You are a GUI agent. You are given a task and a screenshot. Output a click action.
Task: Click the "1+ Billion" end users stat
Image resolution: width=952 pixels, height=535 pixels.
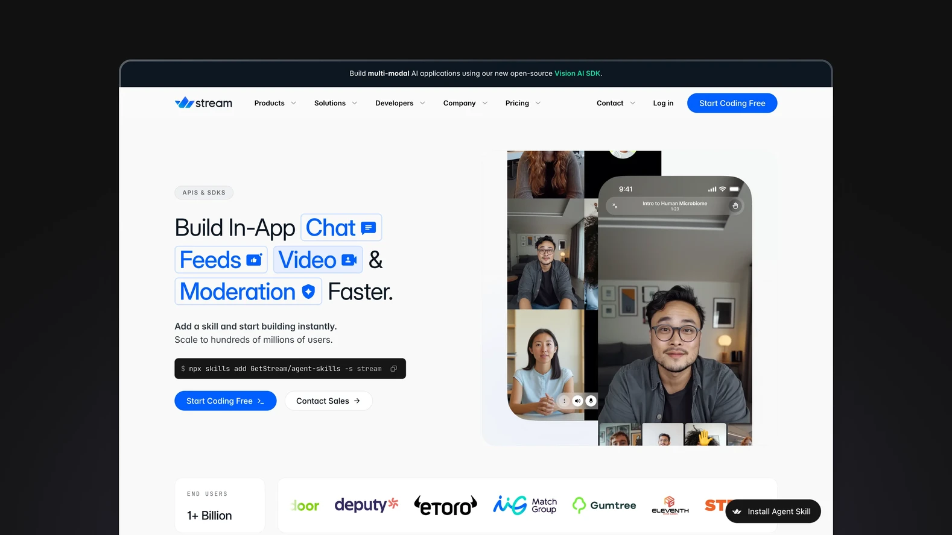pyautogui.click(x=209, y=516)
